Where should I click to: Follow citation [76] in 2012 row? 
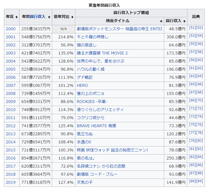tap(199, 125)
